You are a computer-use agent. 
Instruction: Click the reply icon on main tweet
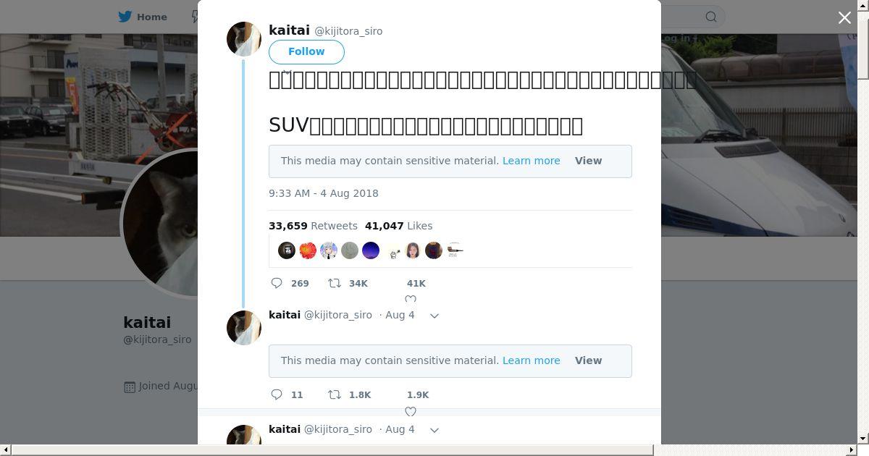277,283
